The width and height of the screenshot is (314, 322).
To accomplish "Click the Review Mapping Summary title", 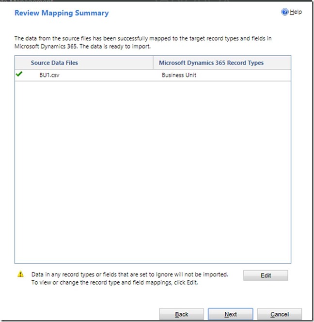I will click(62, 13).
